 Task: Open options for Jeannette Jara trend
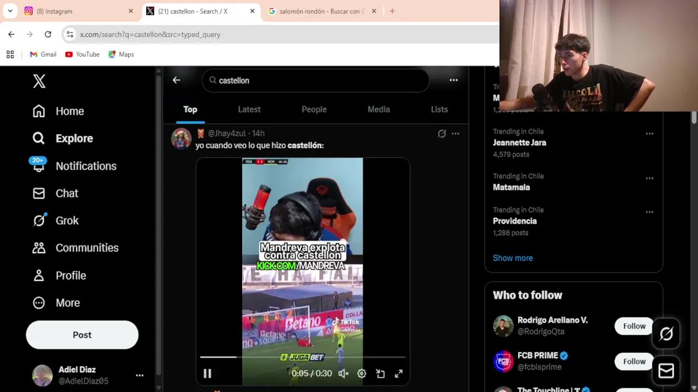pos(649,133)
